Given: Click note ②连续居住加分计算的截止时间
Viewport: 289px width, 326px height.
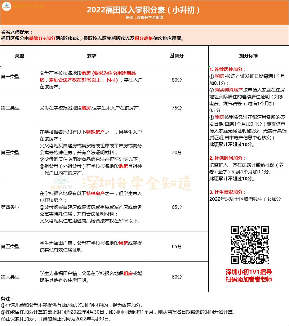Looking at the screenshot, I should pos(118,312).
